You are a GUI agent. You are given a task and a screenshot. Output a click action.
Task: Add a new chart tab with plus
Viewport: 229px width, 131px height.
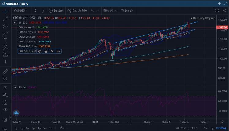[220, 4]
